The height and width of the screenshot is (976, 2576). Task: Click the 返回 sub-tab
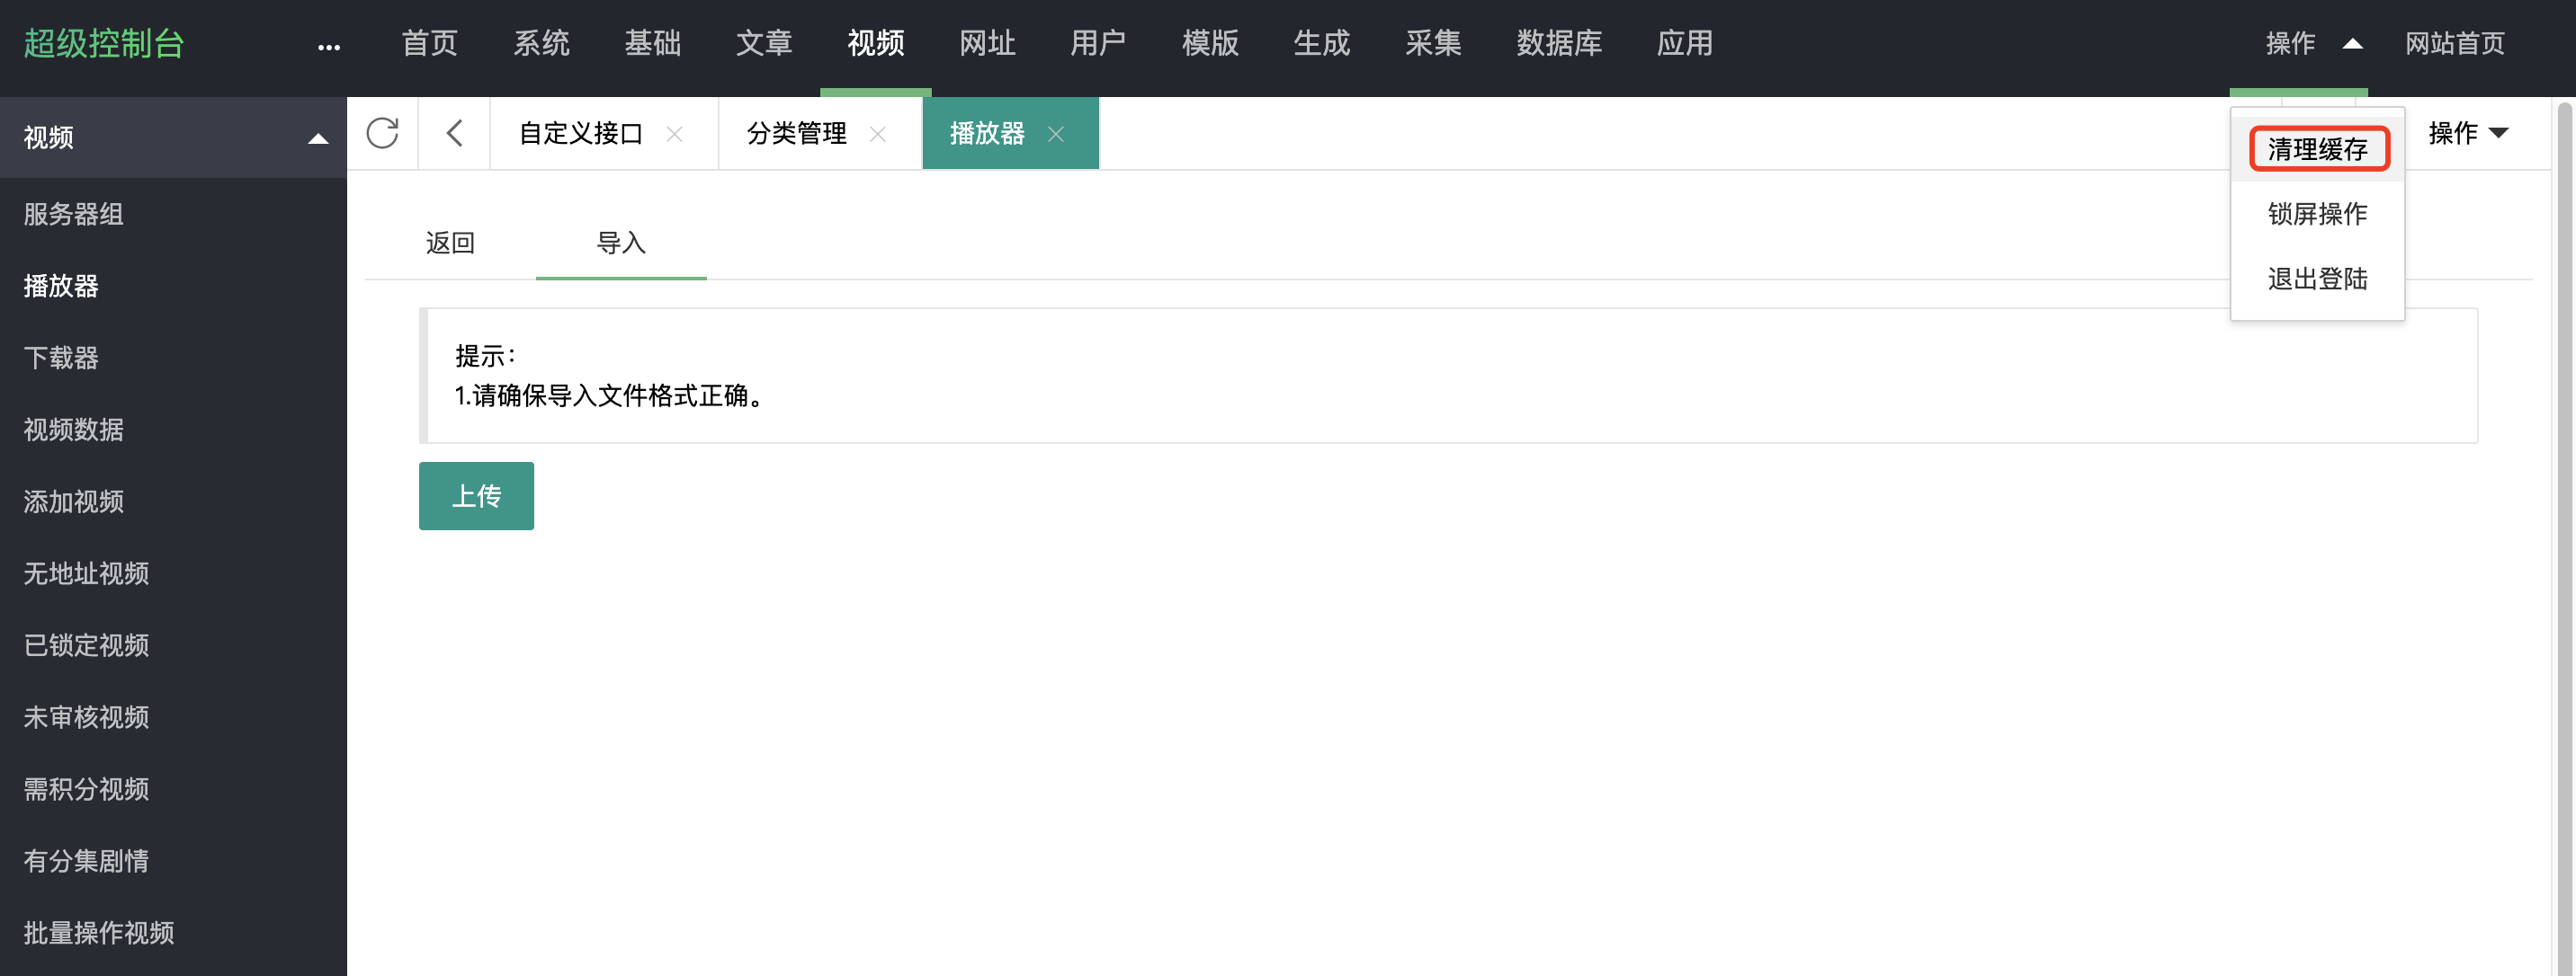coord(450,243)
